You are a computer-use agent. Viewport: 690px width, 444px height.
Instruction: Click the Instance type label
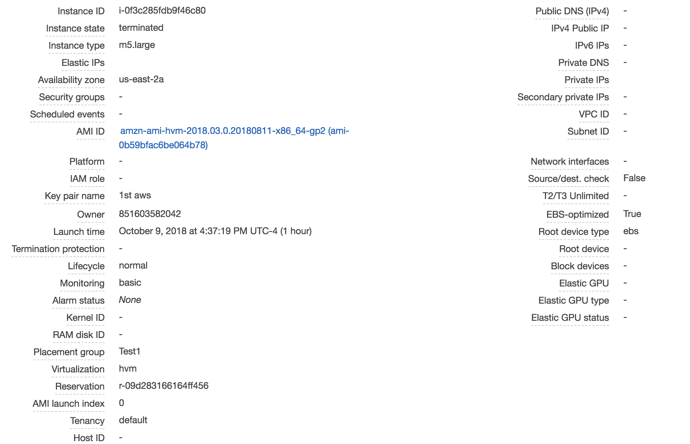(77, 45)
